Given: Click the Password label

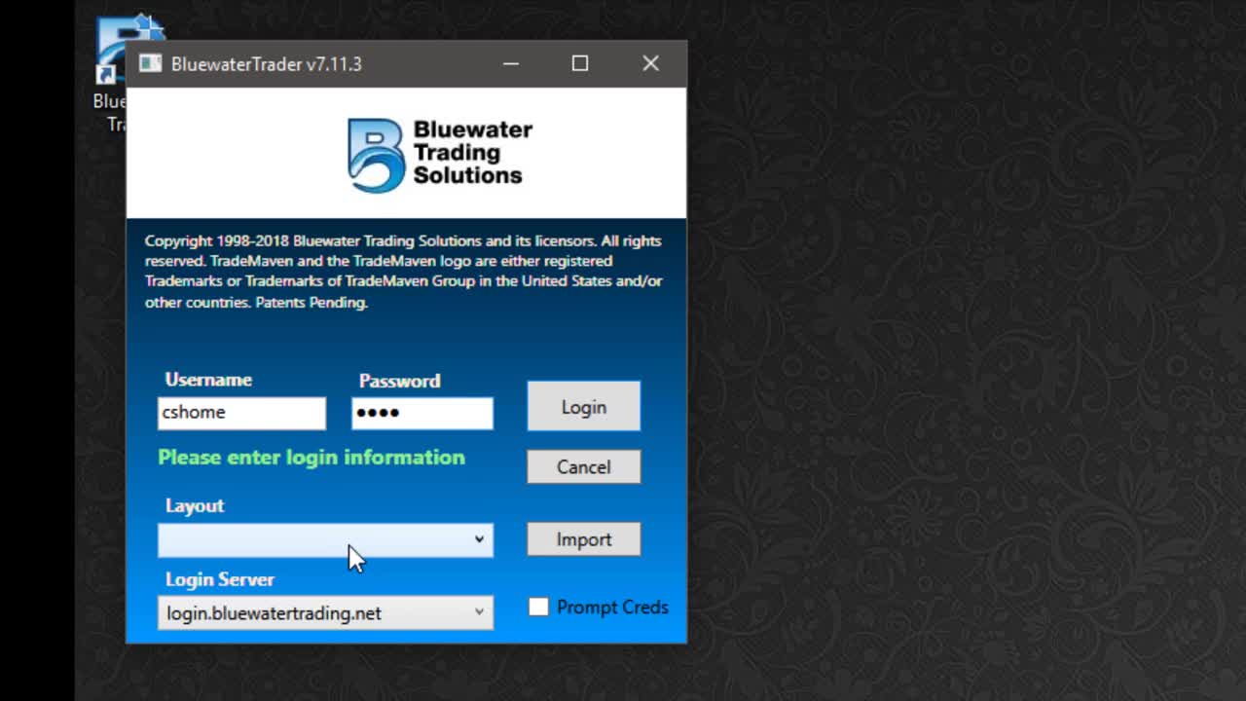Looking at the screenshot, I should point(399,381).
